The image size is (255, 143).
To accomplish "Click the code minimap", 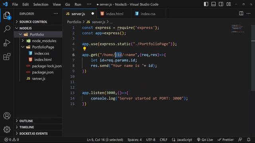I will tap(238, 29).
